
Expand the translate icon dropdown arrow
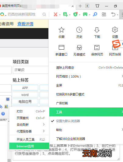pyautogui.click(x=70, y=15)
